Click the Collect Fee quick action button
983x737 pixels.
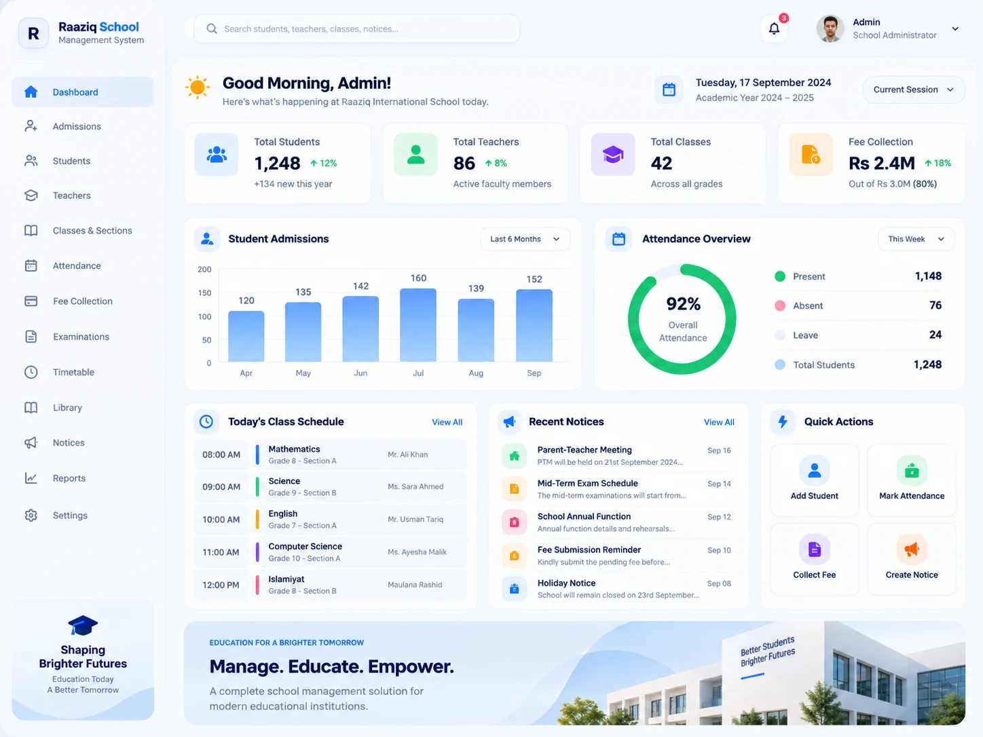[815, 558]
